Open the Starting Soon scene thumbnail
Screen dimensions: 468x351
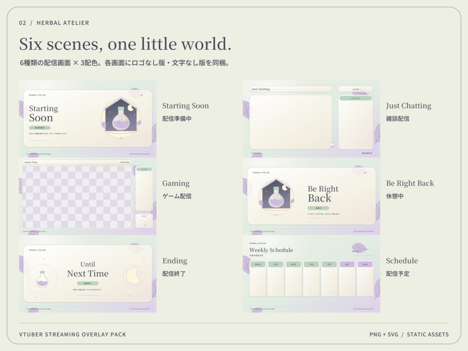[x=88, y=118]
